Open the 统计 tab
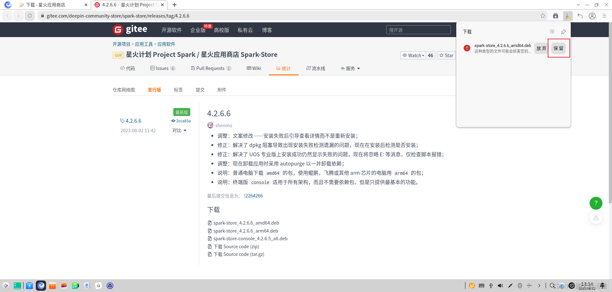The image size is (612, 292). [x=284, y=68]
